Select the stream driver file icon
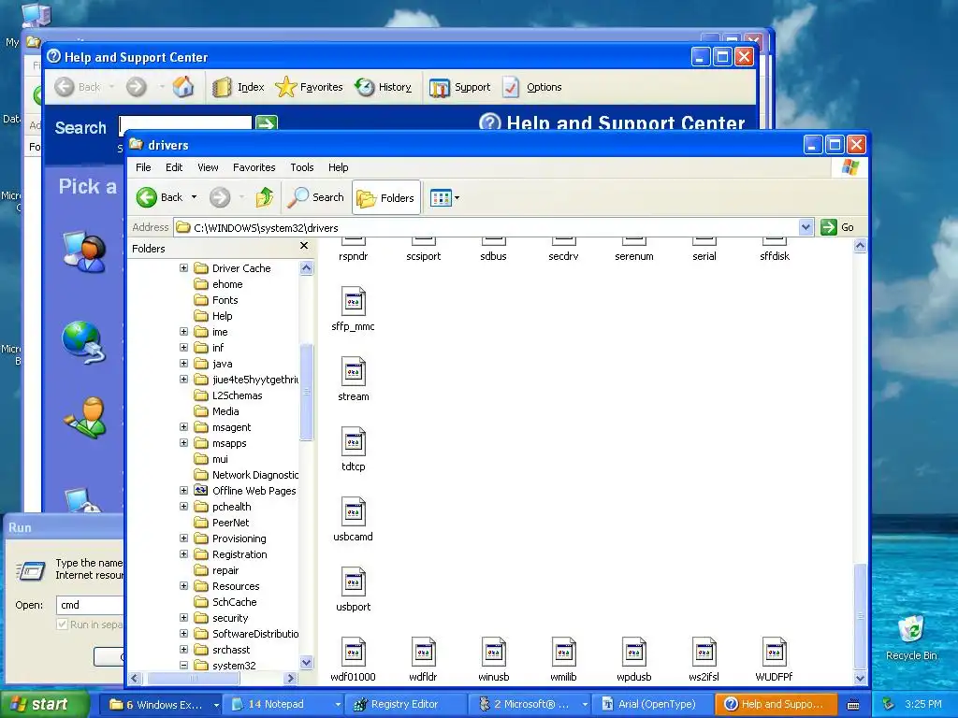958x718 pixels. pyautogui.click(x=353, y=372)
